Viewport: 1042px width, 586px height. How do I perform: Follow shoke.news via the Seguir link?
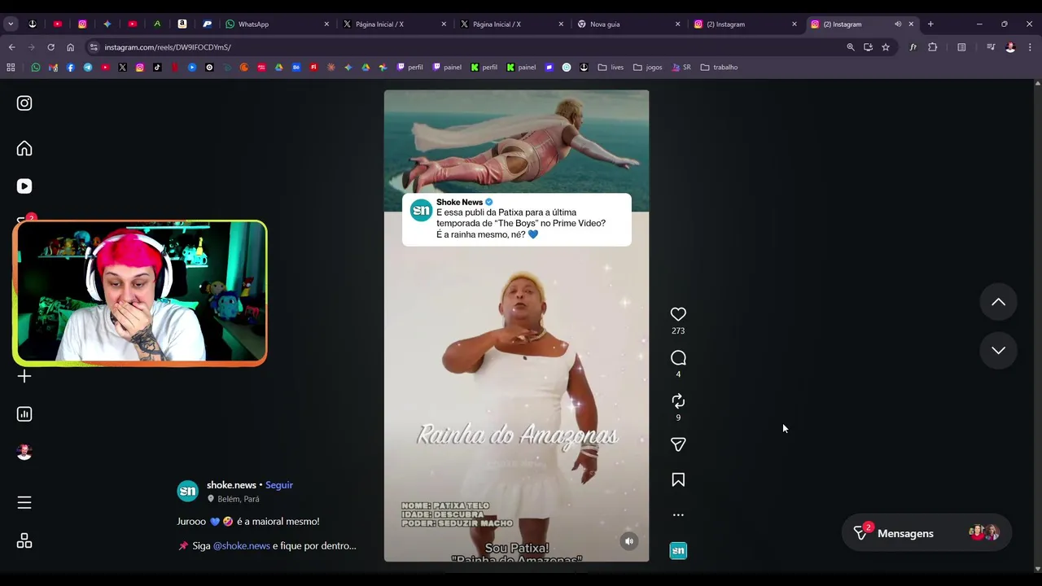278,485
